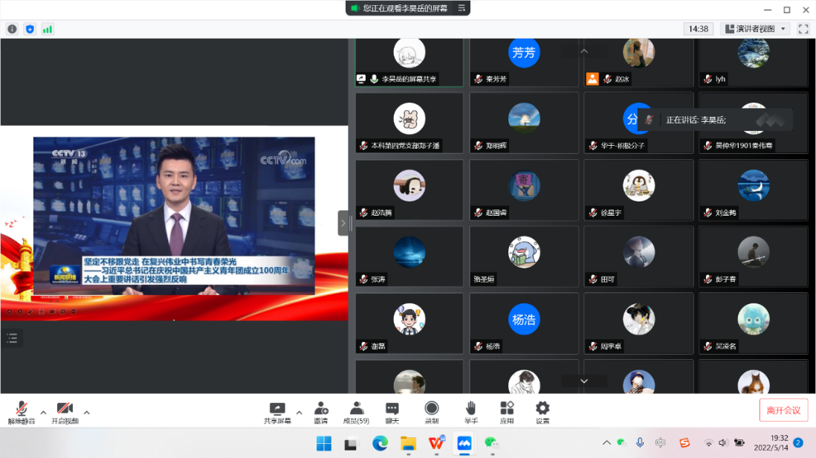Viewport: 816px width, 458px height.
Task: Click muted mic icon of 郑明辉
Action: pyautogui.click(x=479, y=146)
